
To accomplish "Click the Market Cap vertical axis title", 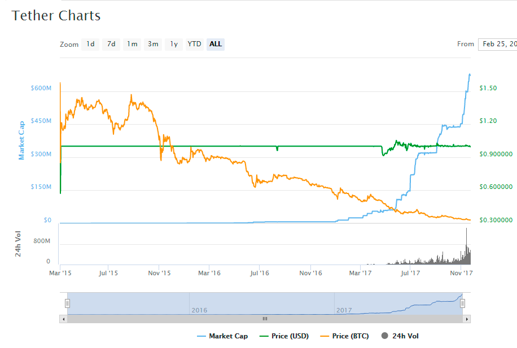I will coord(21,140).
